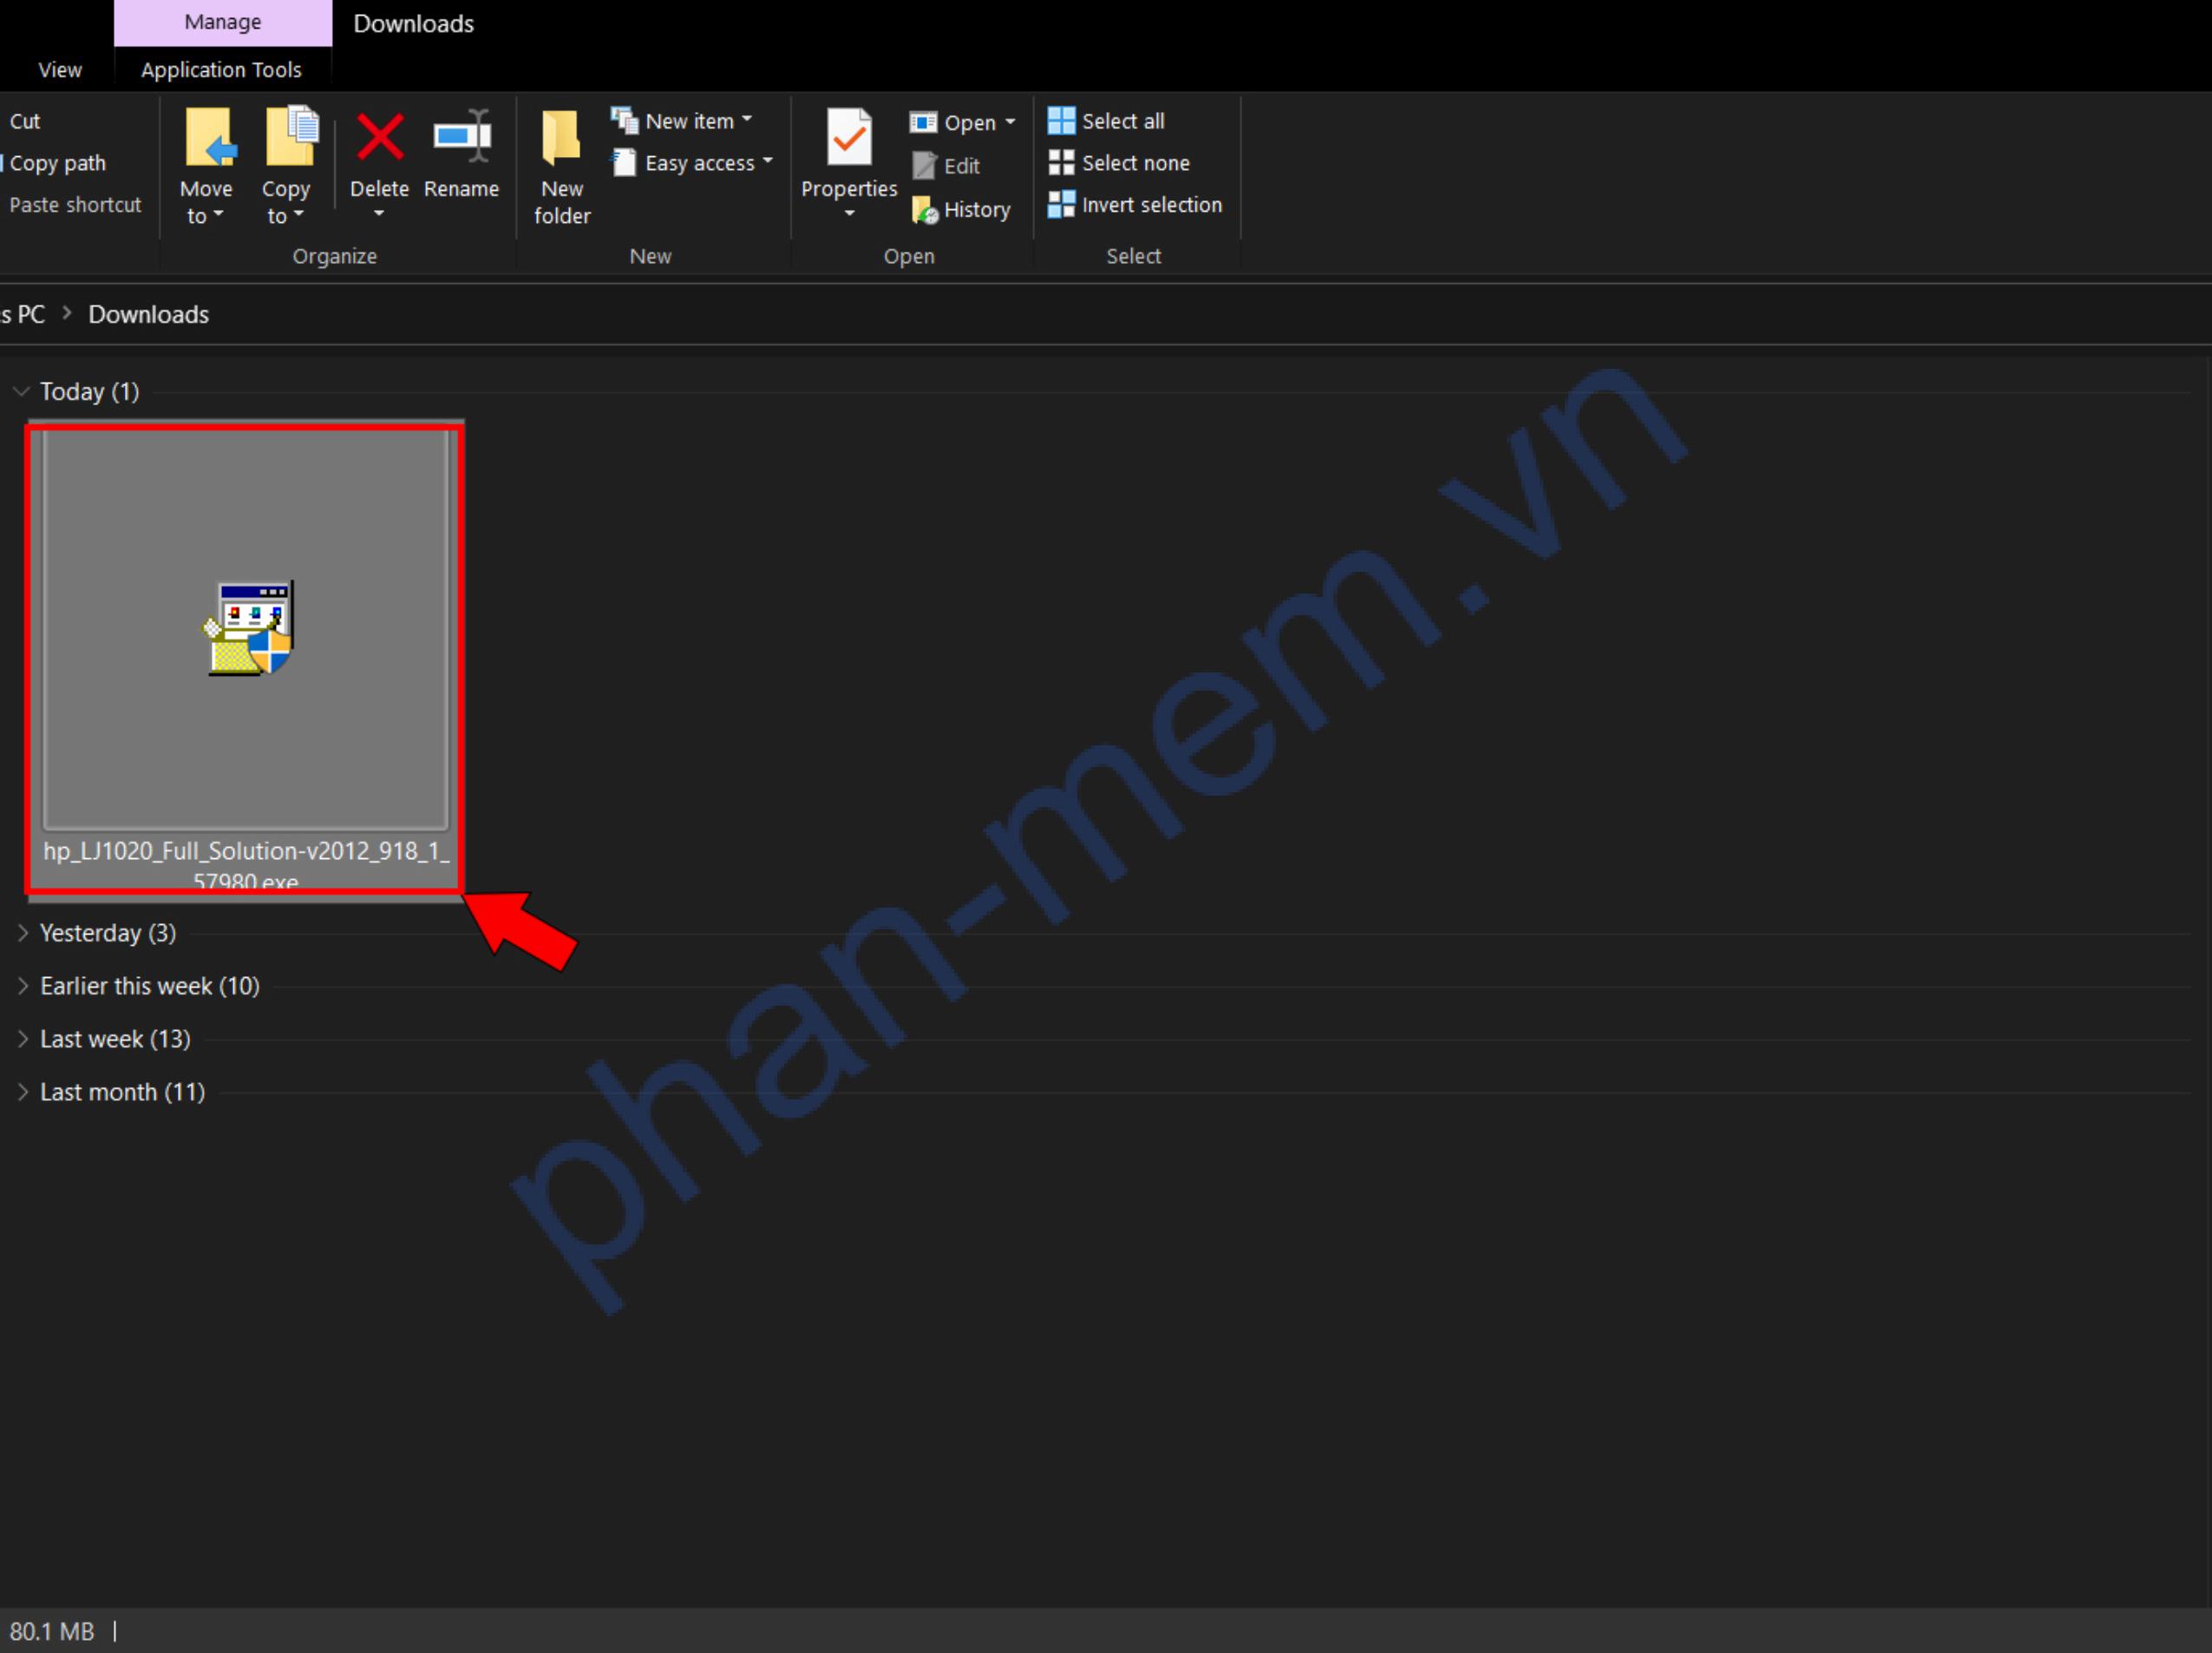
Task: Open file Properties
Action: (848, 140)
